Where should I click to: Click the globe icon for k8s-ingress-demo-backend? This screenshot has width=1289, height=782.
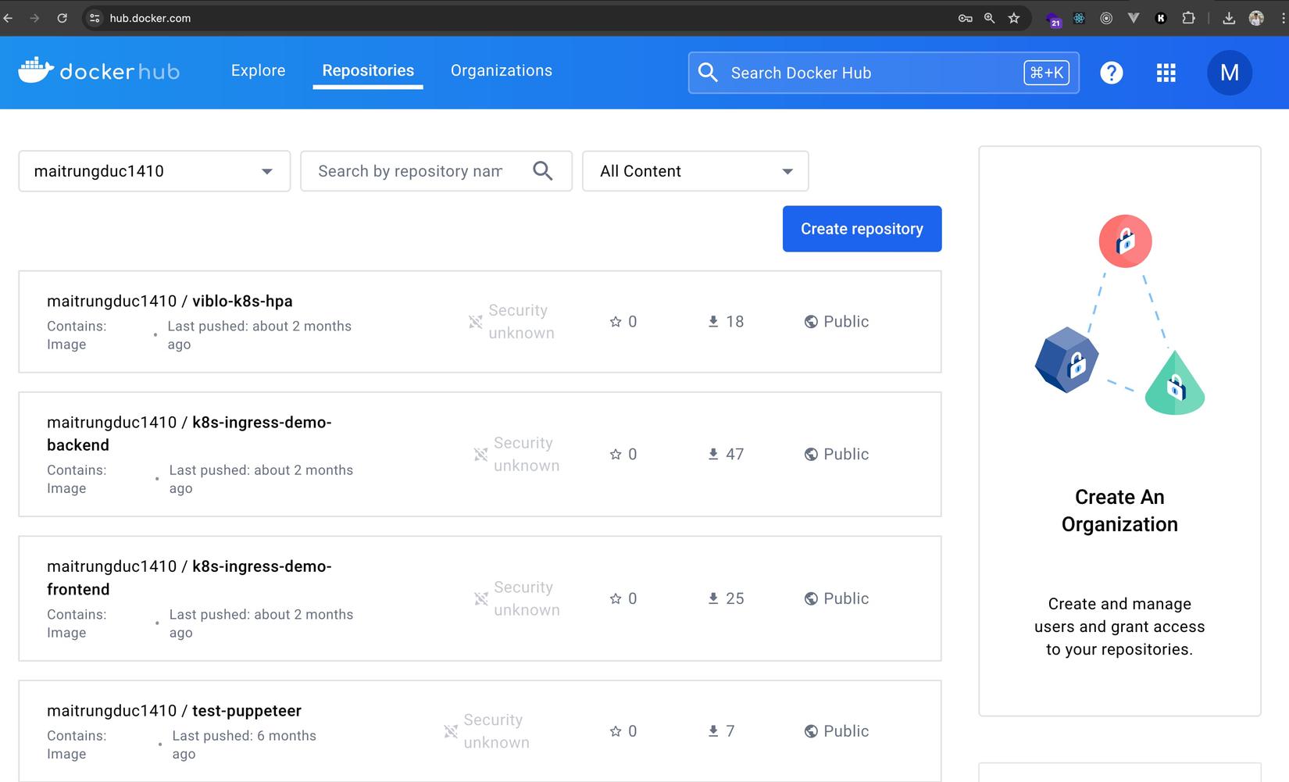click(x=811, y=455)
